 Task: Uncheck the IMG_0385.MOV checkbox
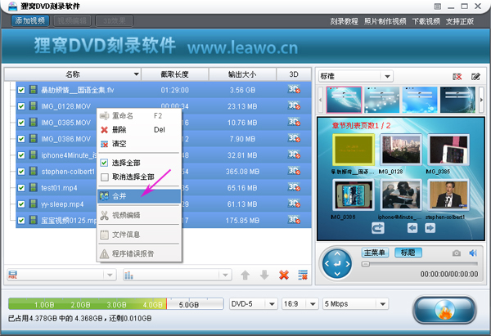pos(21,123)
